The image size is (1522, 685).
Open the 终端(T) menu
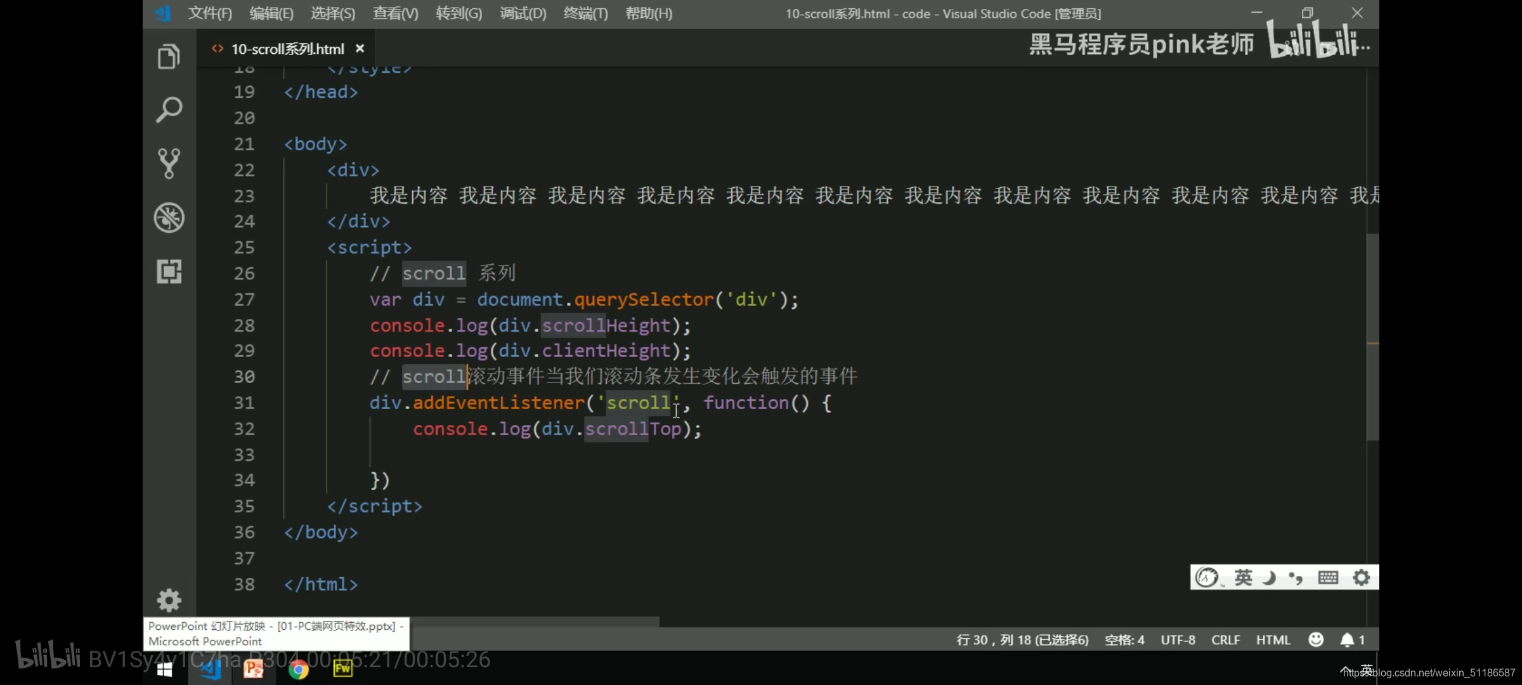[585, 13]
